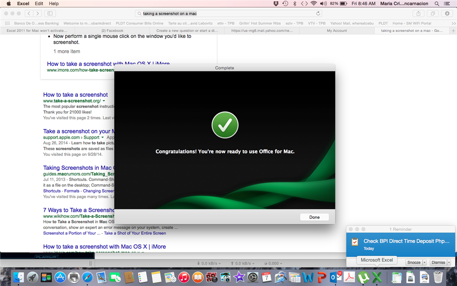Viewport: 457px width, 286px height.
Task: Open iBooks from the Dock
Action: pyautogui.click(x=198, y=277)
